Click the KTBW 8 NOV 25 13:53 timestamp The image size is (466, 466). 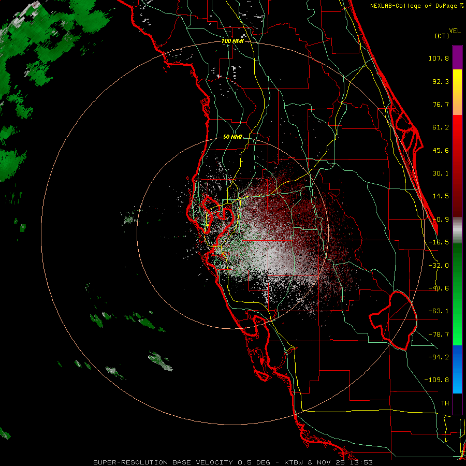(x=328, y=462)
